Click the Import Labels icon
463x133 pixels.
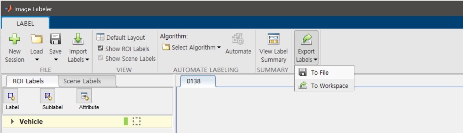coord(78,39)
